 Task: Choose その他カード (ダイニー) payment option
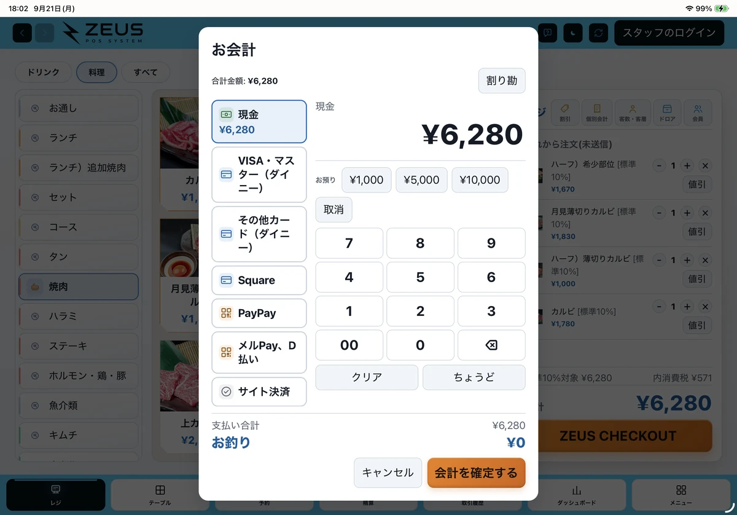pyautogui.click(x=259, y=234)
